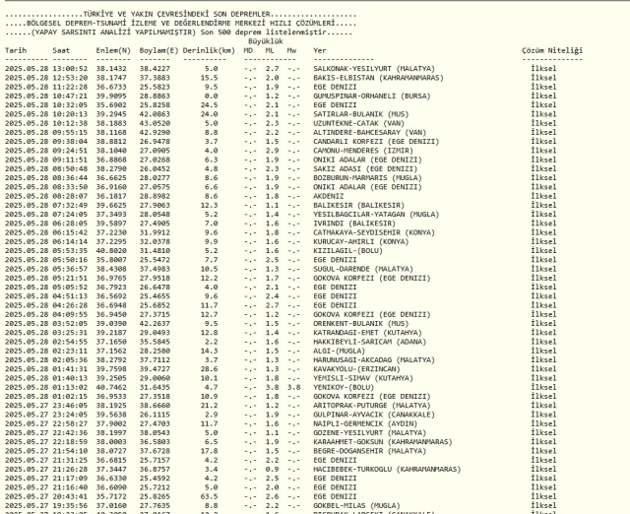Click depth value 28.6 in KAVAKYOLU row
The image size is (630, 514).
210,369
